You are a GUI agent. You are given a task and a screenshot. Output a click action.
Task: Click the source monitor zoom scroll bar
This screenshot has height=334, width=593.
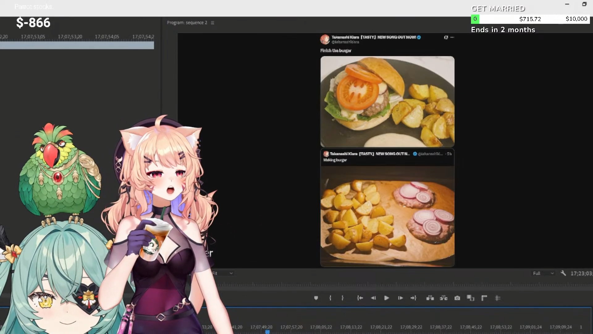77,45
